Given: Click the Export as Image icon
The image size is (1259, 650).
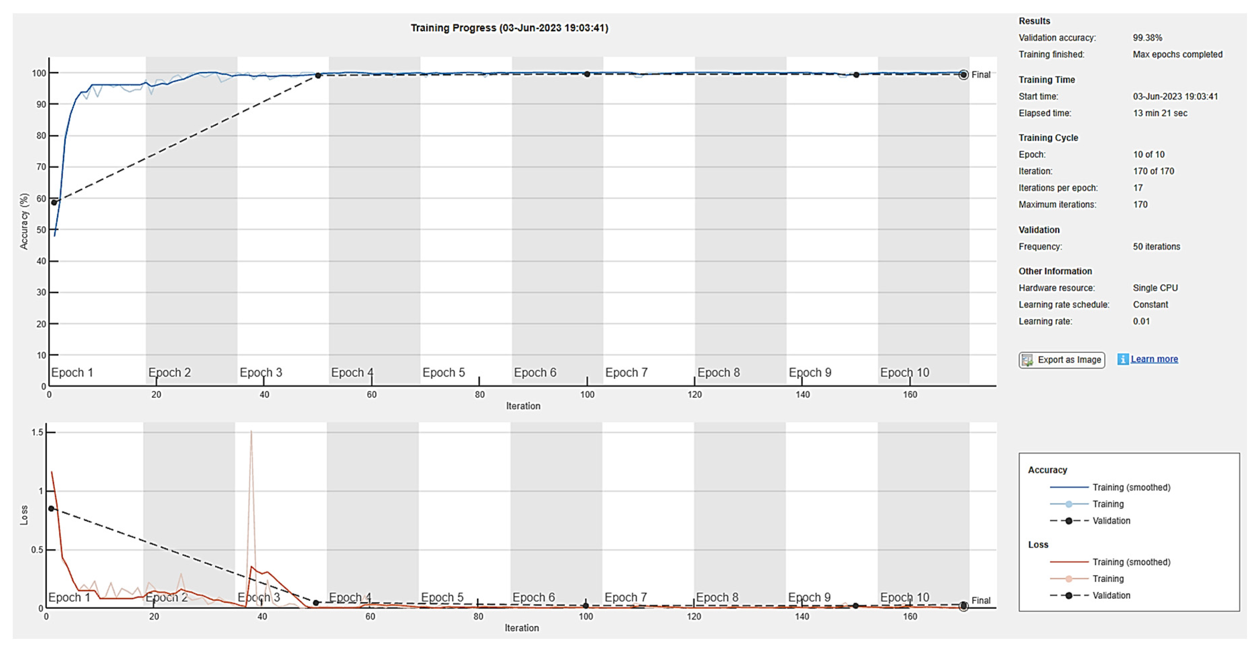Looking at the screenshot, I should 1028,360.
